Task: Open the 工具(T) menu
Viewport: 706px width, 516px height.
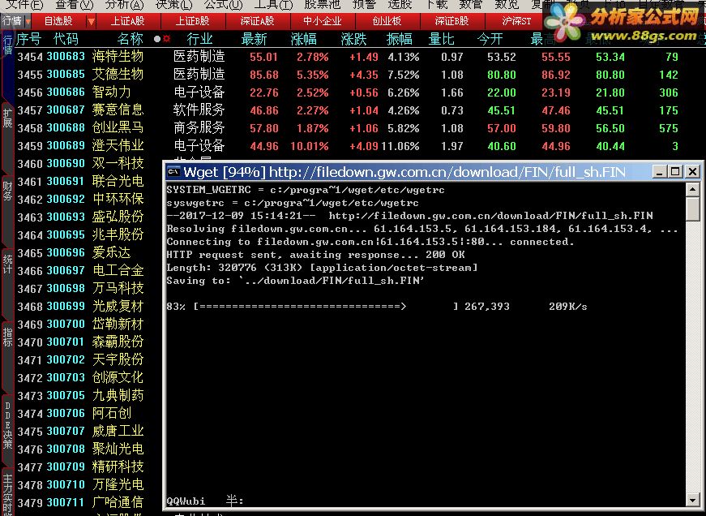Action: (x=273, y=5)
